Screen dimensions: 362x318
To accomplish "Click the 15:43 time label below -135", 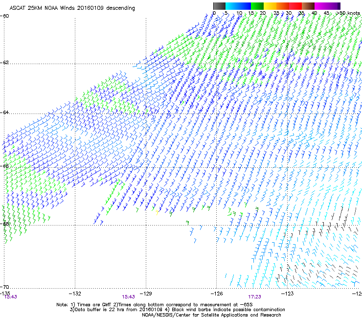I will point(11,297).
